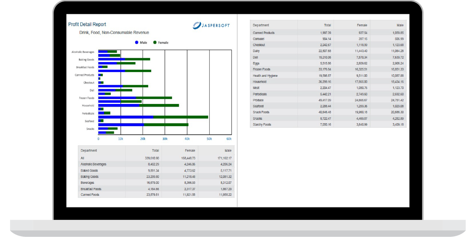
Task: Select the Canned Foods male value 11,958.22
Action: click(225, 195)
